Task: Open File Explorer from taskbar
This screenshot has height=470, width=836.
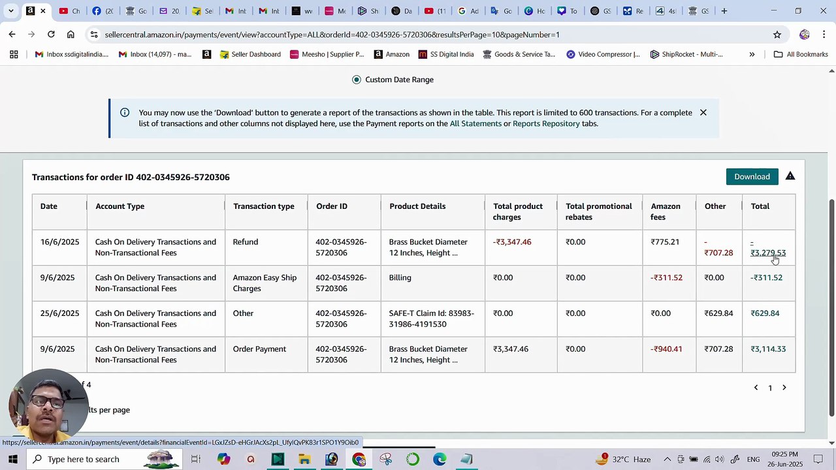Action: [304, 460]
